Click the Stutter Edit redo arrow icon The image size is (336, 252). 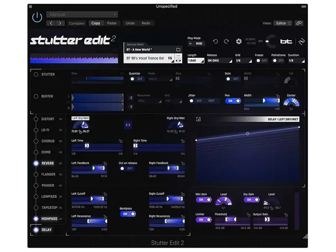pos(226,41)
